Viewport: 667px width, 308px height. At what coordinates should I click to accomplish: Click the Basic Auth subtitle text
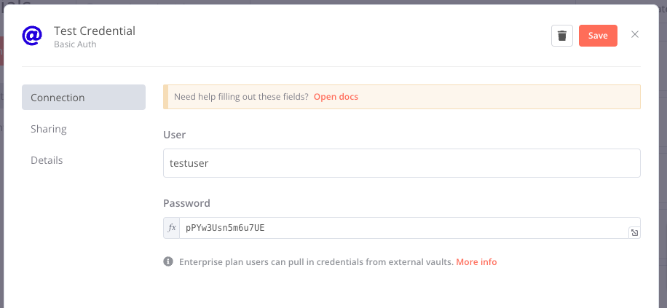(75, 44)
